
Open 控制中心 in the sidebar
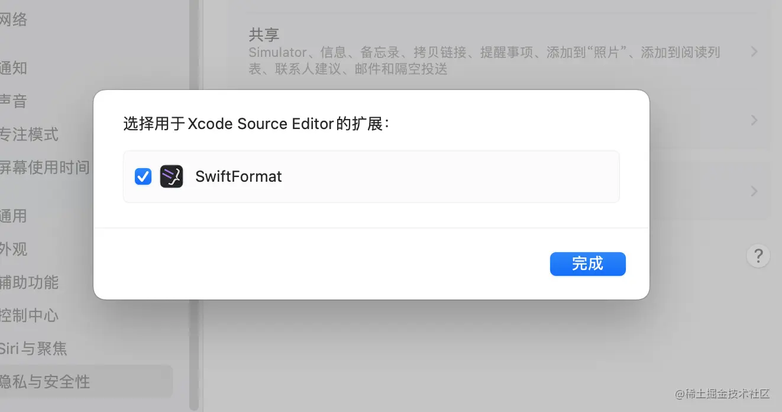(29, 316)
